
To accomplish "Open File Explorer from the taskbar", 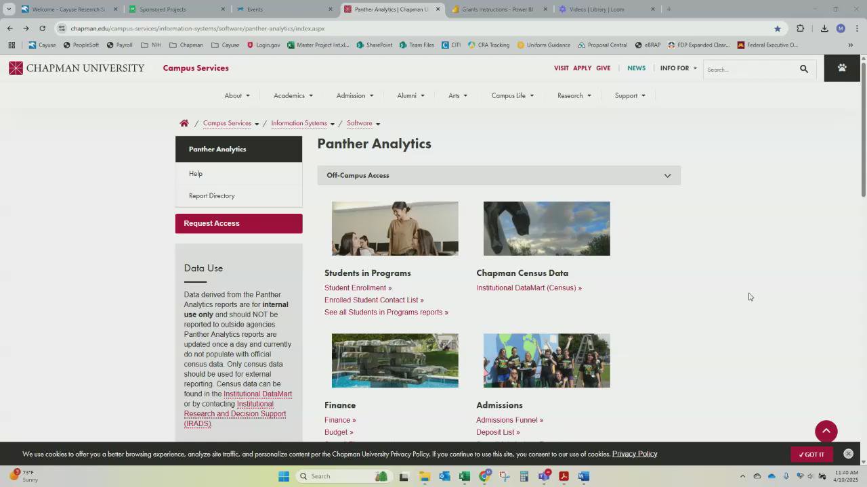I will click(x=424, y=476).
